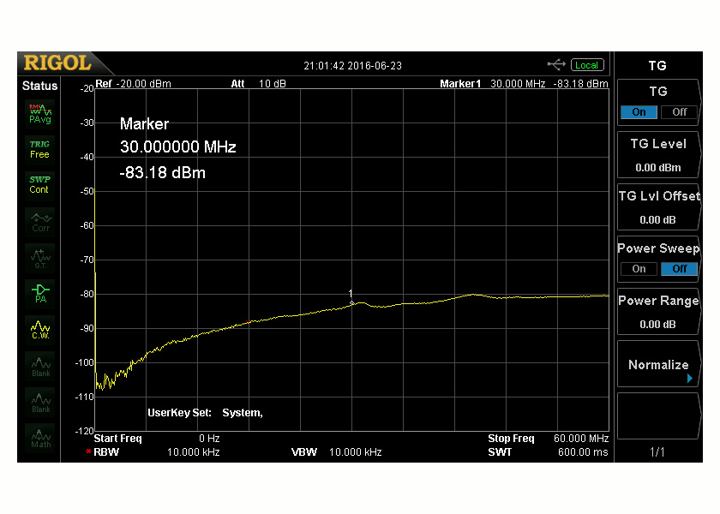Click the Stop Freq 60.000 MHz value
This screenshot has height=514, width=720.
(x=583, y=439)
